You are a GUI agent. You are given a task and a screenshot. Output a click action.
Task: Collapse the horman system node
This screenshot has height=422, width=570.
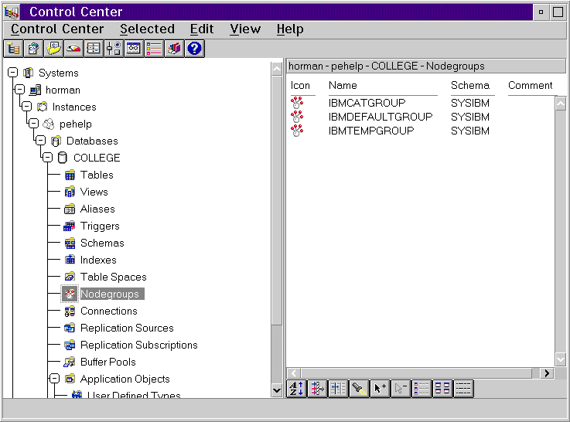tap(20, 90)
